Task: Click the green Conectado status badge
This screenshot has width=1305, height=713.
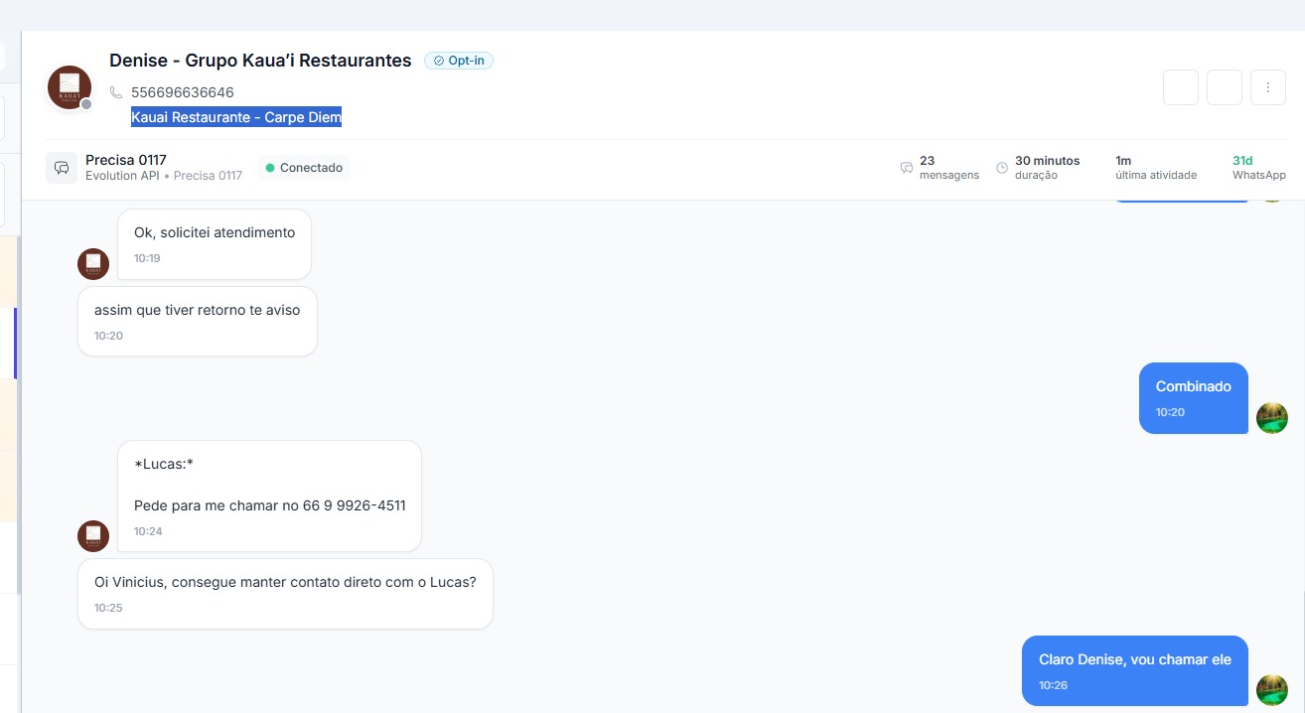Action: pyautogui.click(x=304, y=168)
